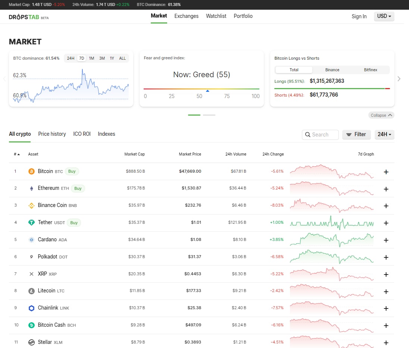Screen dimensions: 409x348
Task: Click Buy next to Tether
Action: [x=74, y=223]
